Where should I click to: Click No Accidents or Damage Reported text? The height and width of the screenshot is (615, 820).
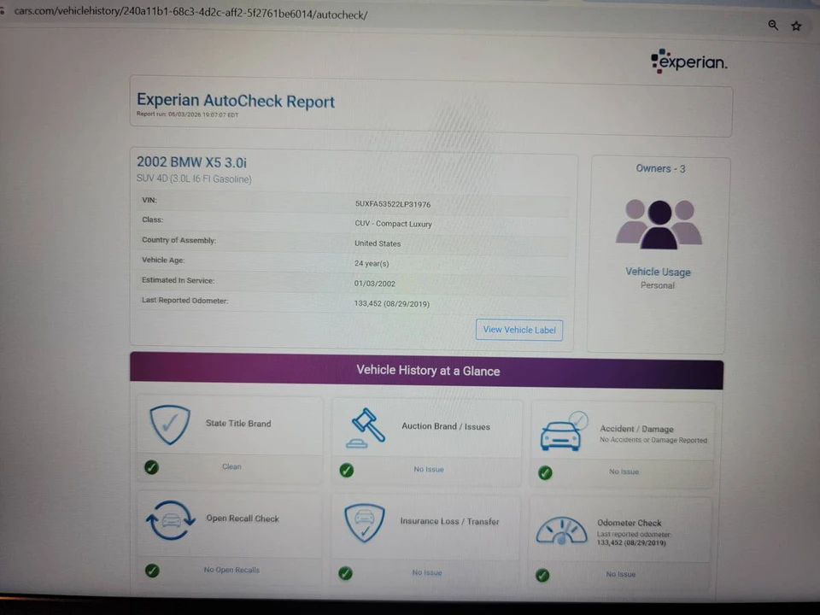click(653, 441)
